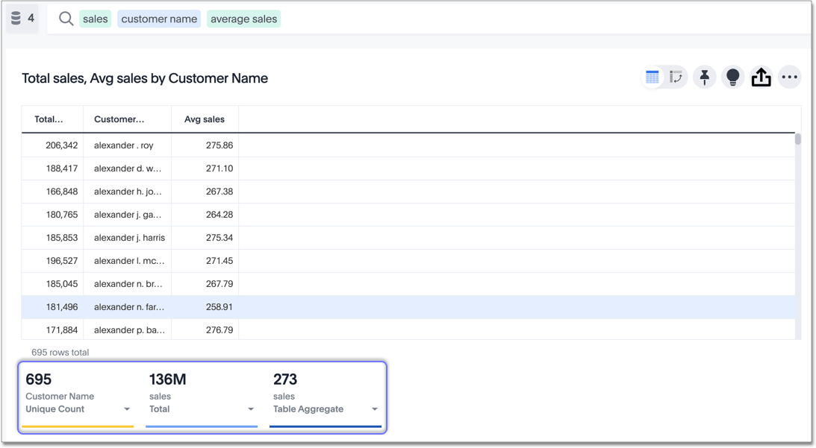Expand the sales Total aggregation dropdown
This screenshot has height=448, width=816.
pyautogui.click(x=251, y=409)
